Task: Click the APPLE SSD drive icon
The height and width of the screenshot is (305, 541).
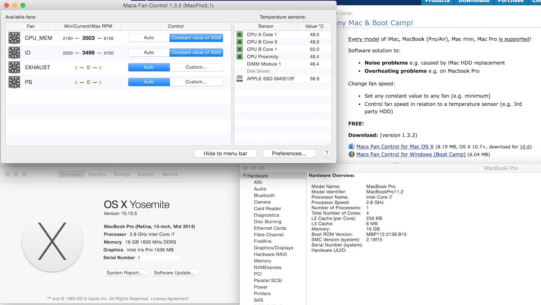Action: [239, 79]
